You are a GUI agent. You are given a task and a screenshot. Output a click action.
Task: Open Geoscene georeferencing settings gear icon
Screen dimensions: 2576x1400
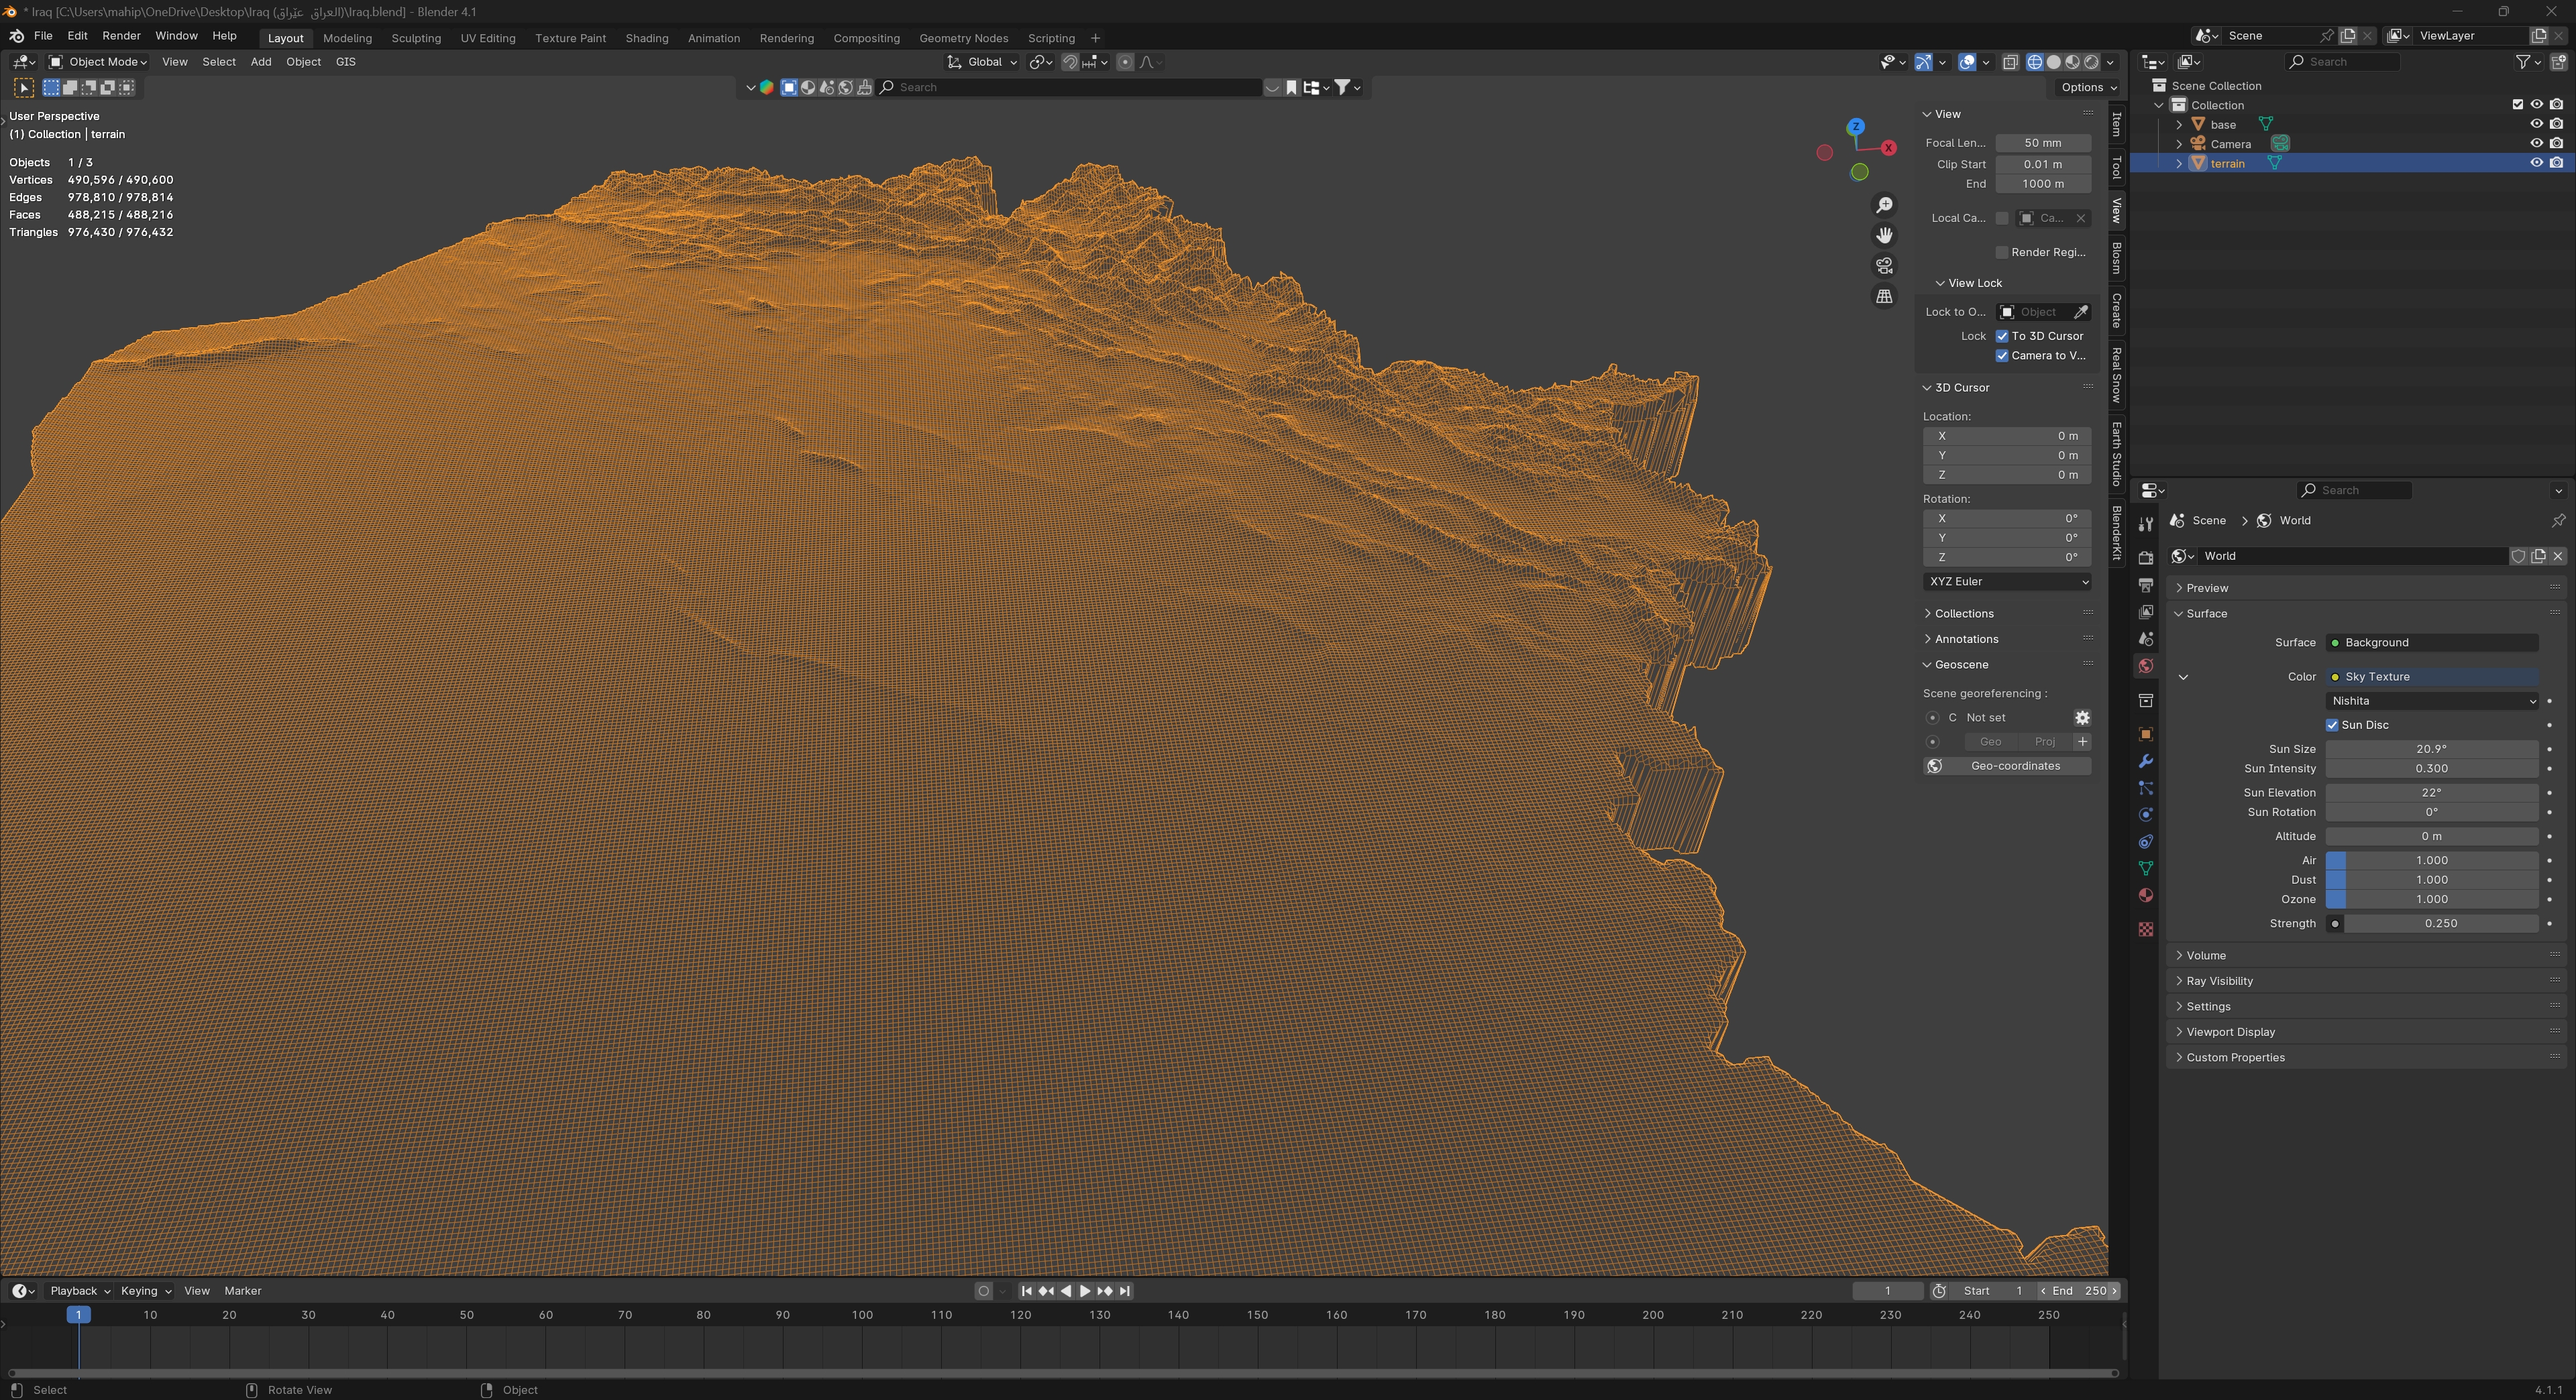pos(2081,717)
